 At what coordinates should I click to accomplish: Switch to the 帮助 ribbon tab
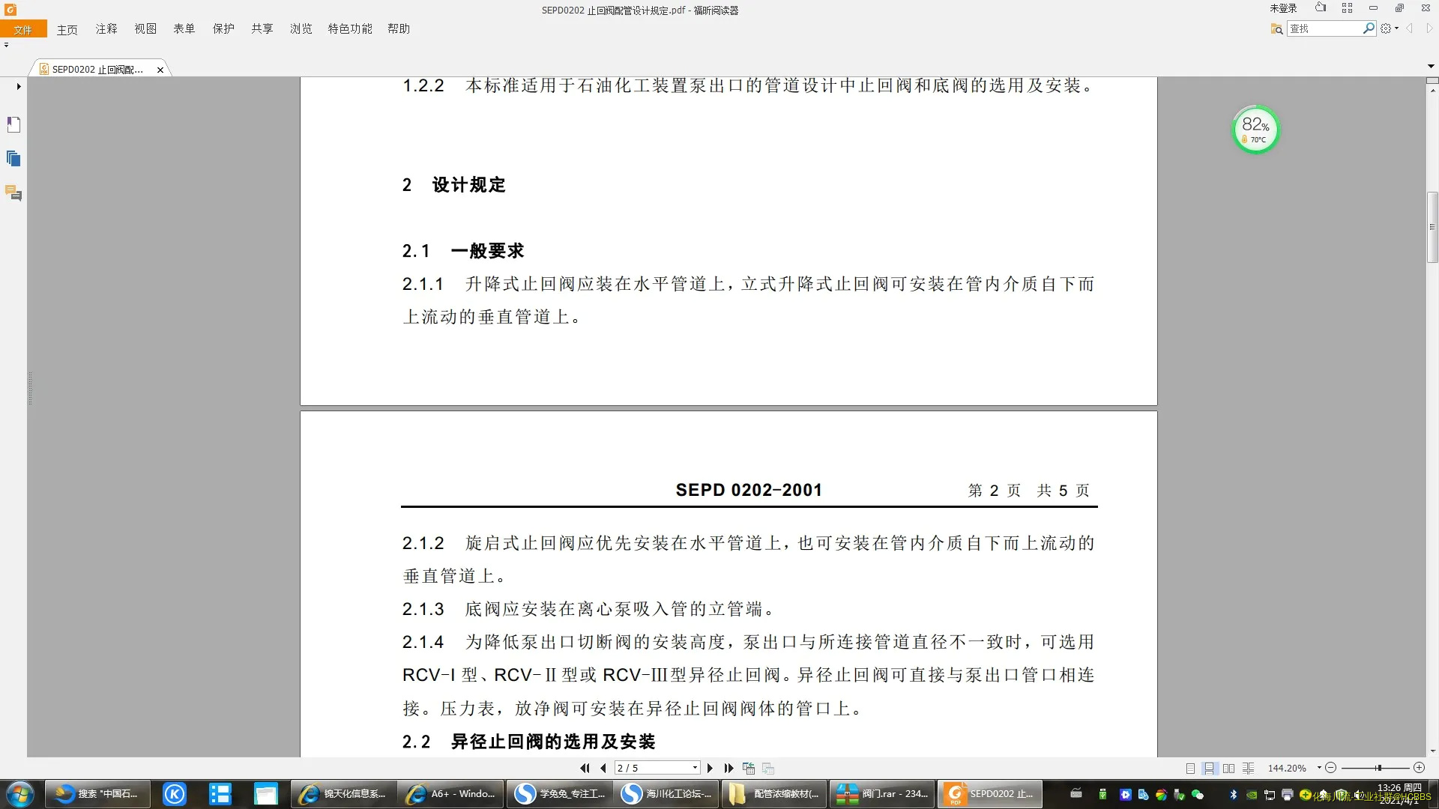click(399, 28)
